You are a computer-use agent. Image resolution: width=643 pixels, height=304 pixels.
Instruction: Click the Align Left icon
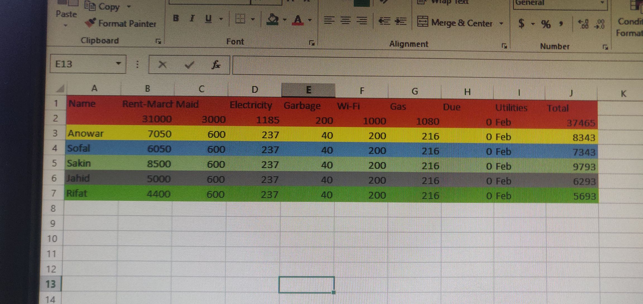[329, 20]
